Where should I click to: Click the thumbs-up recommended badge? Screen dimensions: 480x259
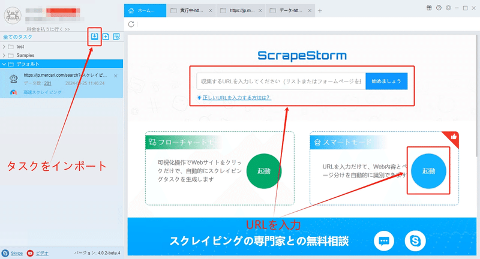(453, 137)
